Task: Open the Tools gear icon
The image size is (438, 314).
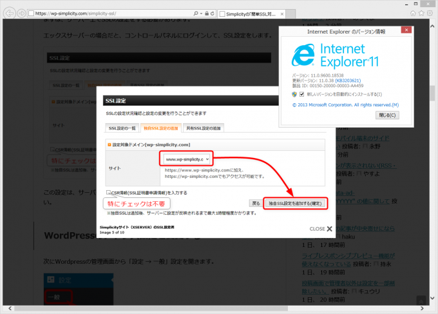Action: 430,13
